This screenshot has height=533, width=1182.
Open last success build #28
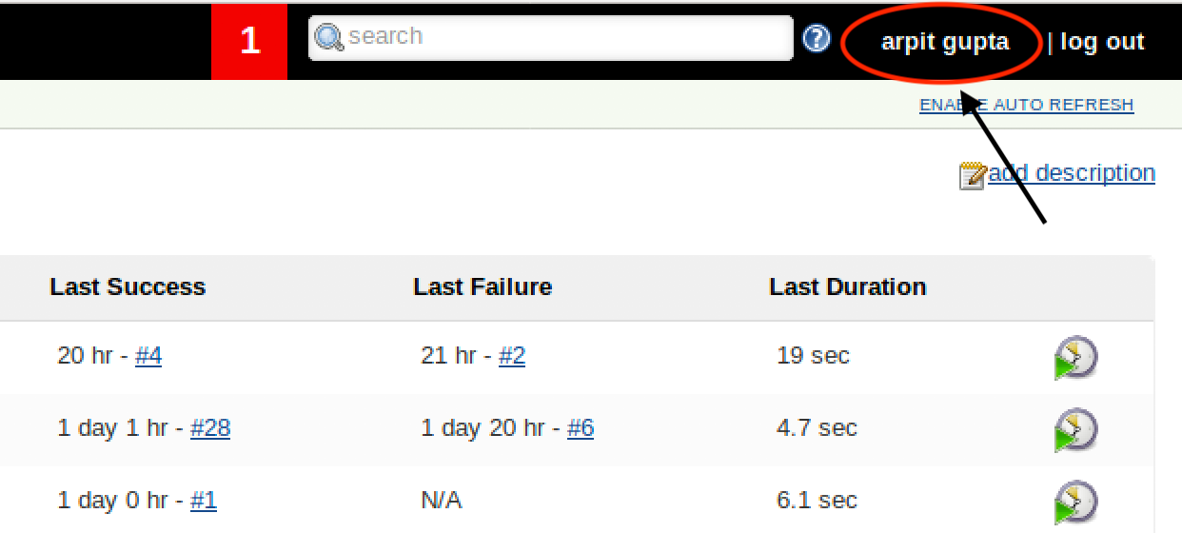[210, 428]
